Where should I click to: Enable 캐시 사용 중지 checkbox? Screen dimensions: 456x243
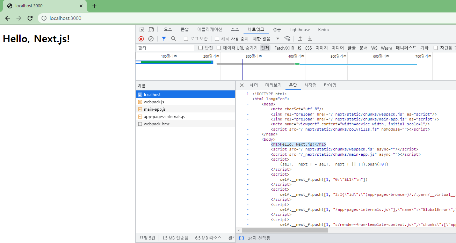217,39
